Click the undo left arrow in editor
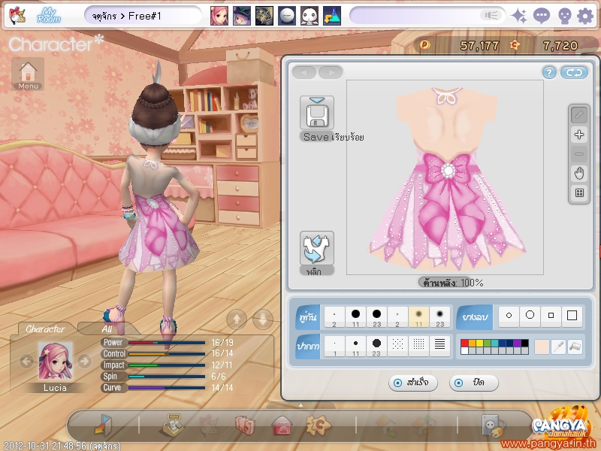The width and height of the screenshot is (601, 451). point(304,72)
